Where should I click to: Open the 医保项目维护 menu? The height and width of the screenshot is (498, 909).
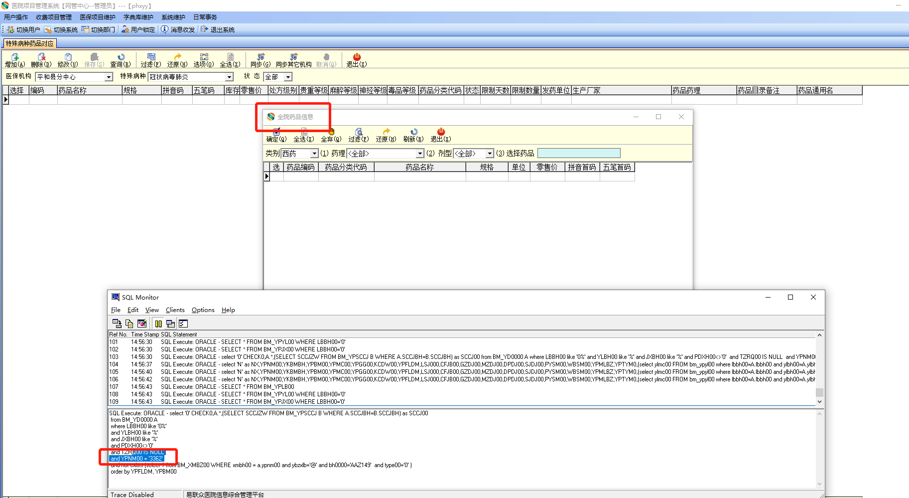(x=98, y=17)
